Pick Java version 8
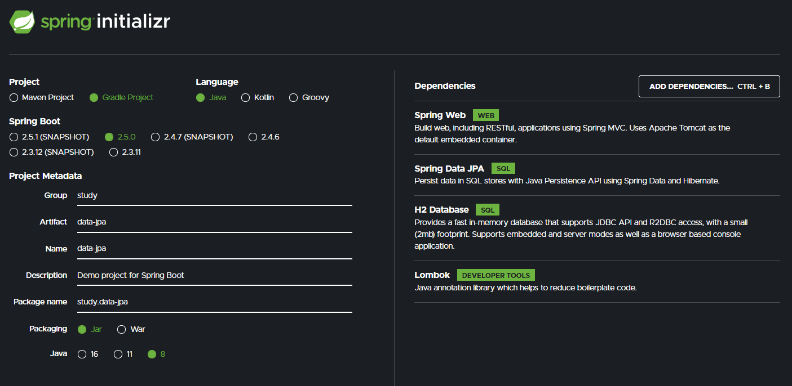Image resolution: width=792 pixels, height=386 pixels. pos(156,354)
